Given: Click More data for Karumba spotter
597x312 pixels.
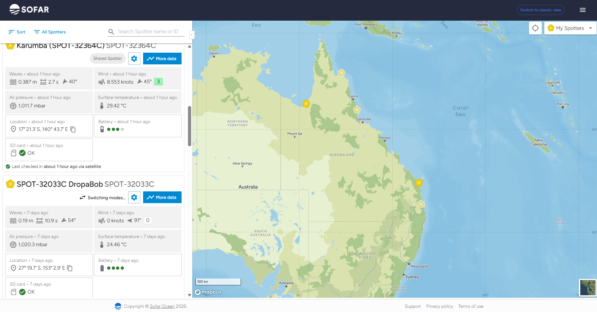Looking at the screenshot, I should pos(162,58).
